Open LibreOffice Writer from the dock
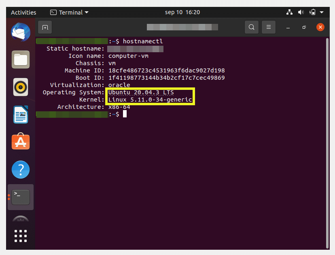The width and height of the screenshot is (335, 255). coord(20,115)
